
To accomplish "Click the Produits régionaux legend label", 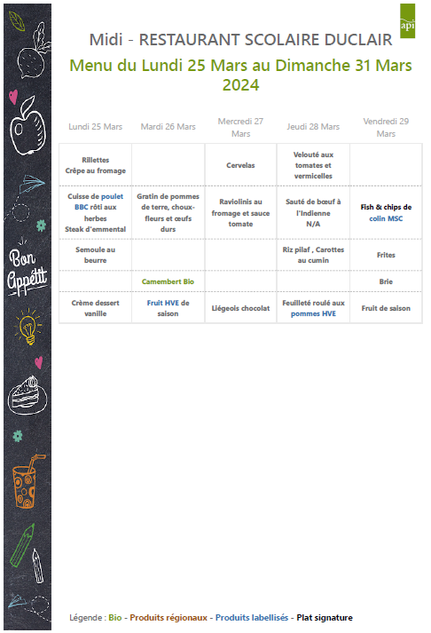I will tap(168, 617).
